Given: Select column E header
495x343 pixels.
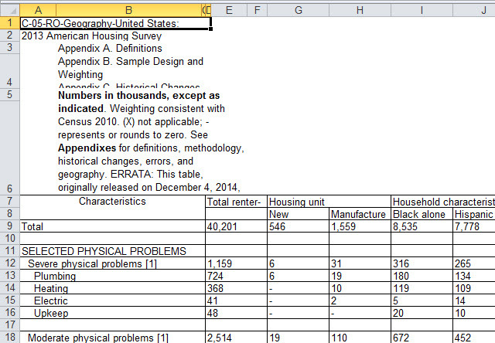Looking at the screenshot, I should tap(229, 10).
